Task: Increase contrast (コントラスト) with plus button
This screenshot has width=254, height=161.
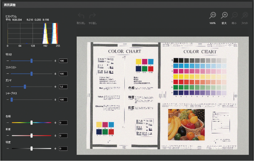Action: tap(55, 74)
